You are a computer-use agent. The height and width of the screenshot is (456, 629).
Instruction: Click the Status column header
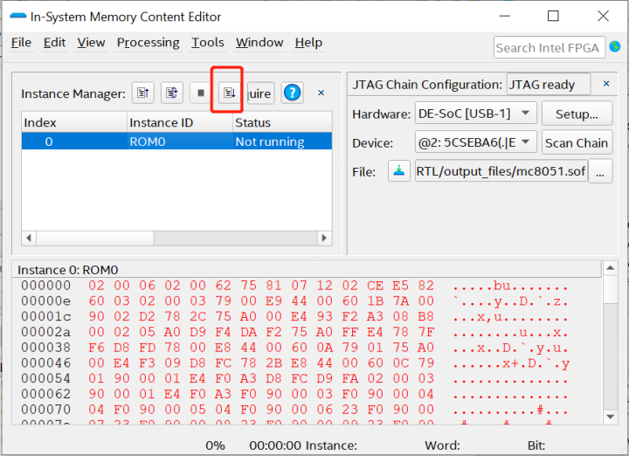click(x=282, y=122)
